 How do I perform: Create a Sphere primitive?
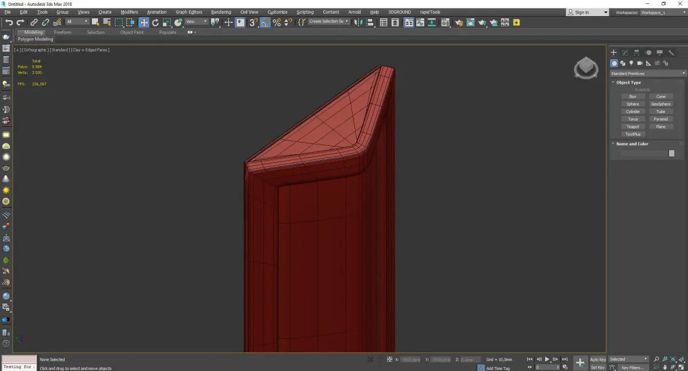pos(633,104)
